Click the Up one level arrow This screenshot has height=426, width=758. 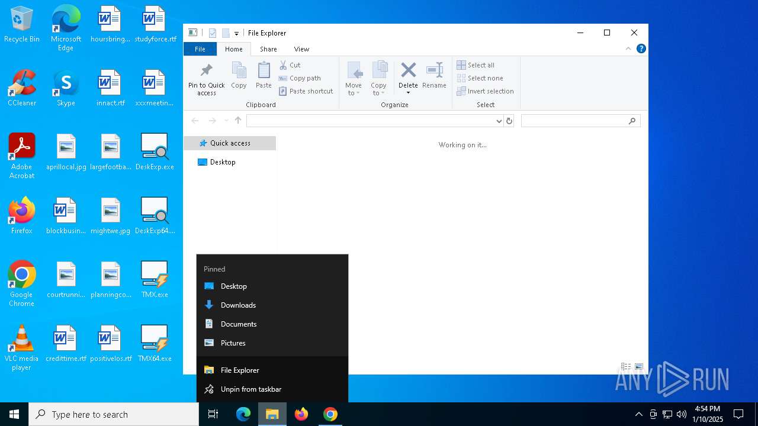238,121
